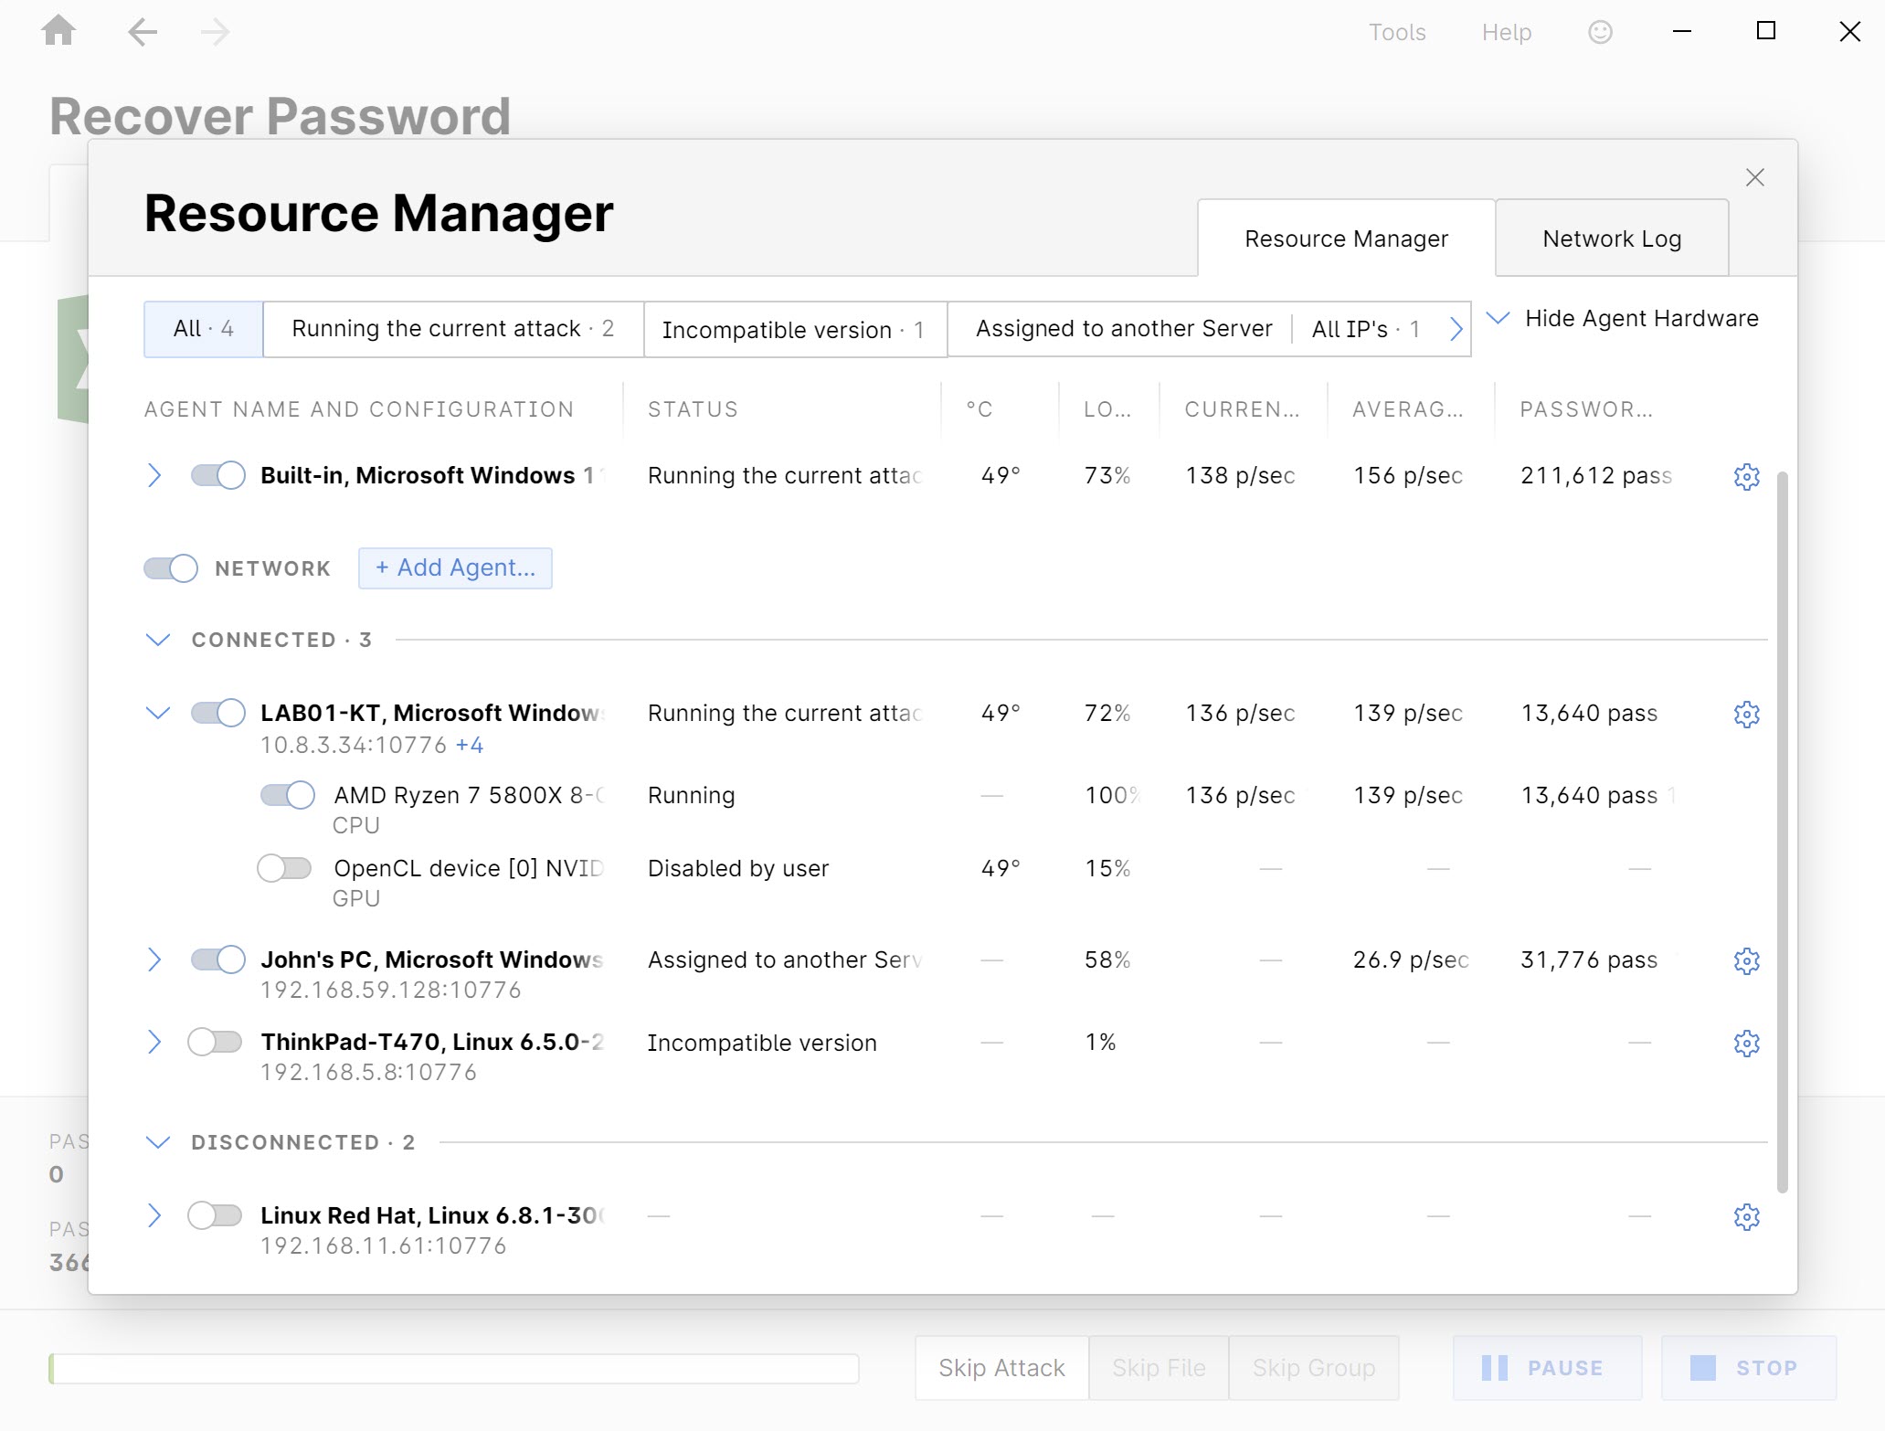Image resolution: width=1885 pixels, height=1431 pixels.
Task: Open settings gear for LAB01-KT agent
Action: coord(1746,714)
